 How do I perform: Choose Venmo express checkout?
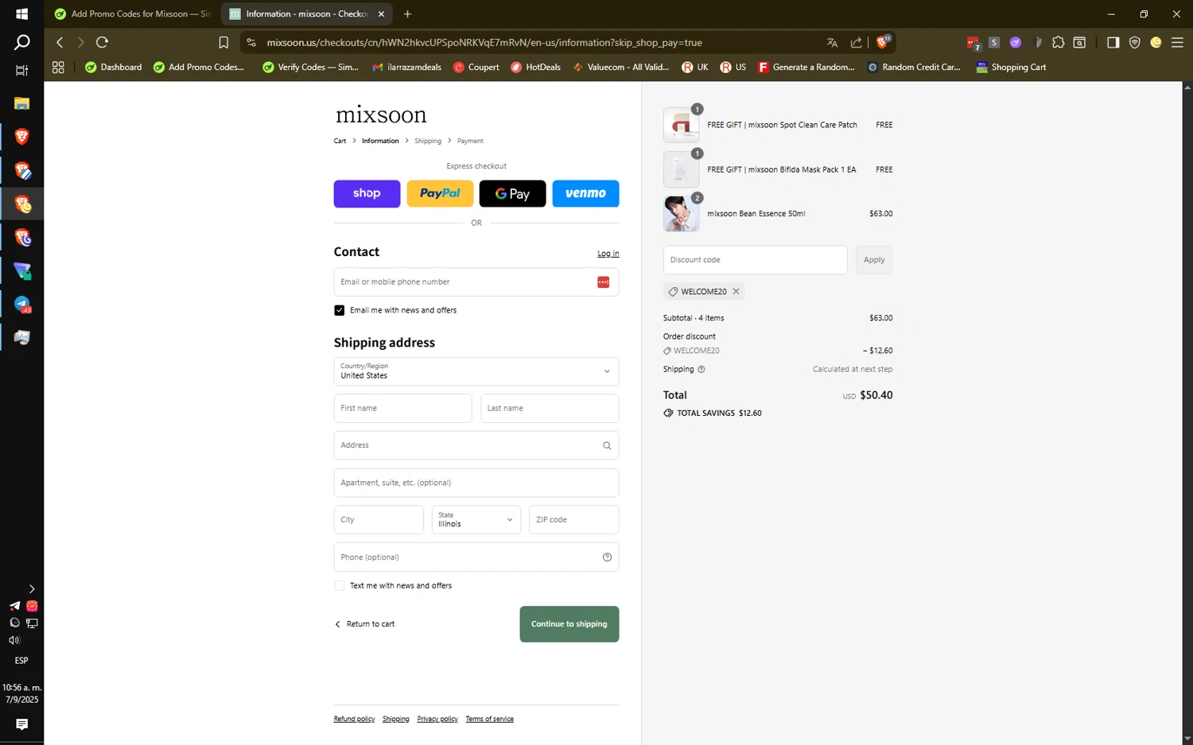click(x=585, y=193)
